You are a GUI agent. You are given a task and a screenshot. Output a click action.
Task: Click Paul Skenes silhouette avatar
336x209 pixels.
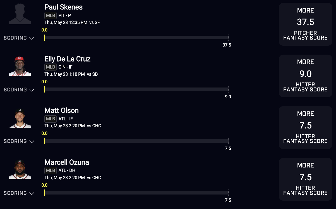pos(20,14)
